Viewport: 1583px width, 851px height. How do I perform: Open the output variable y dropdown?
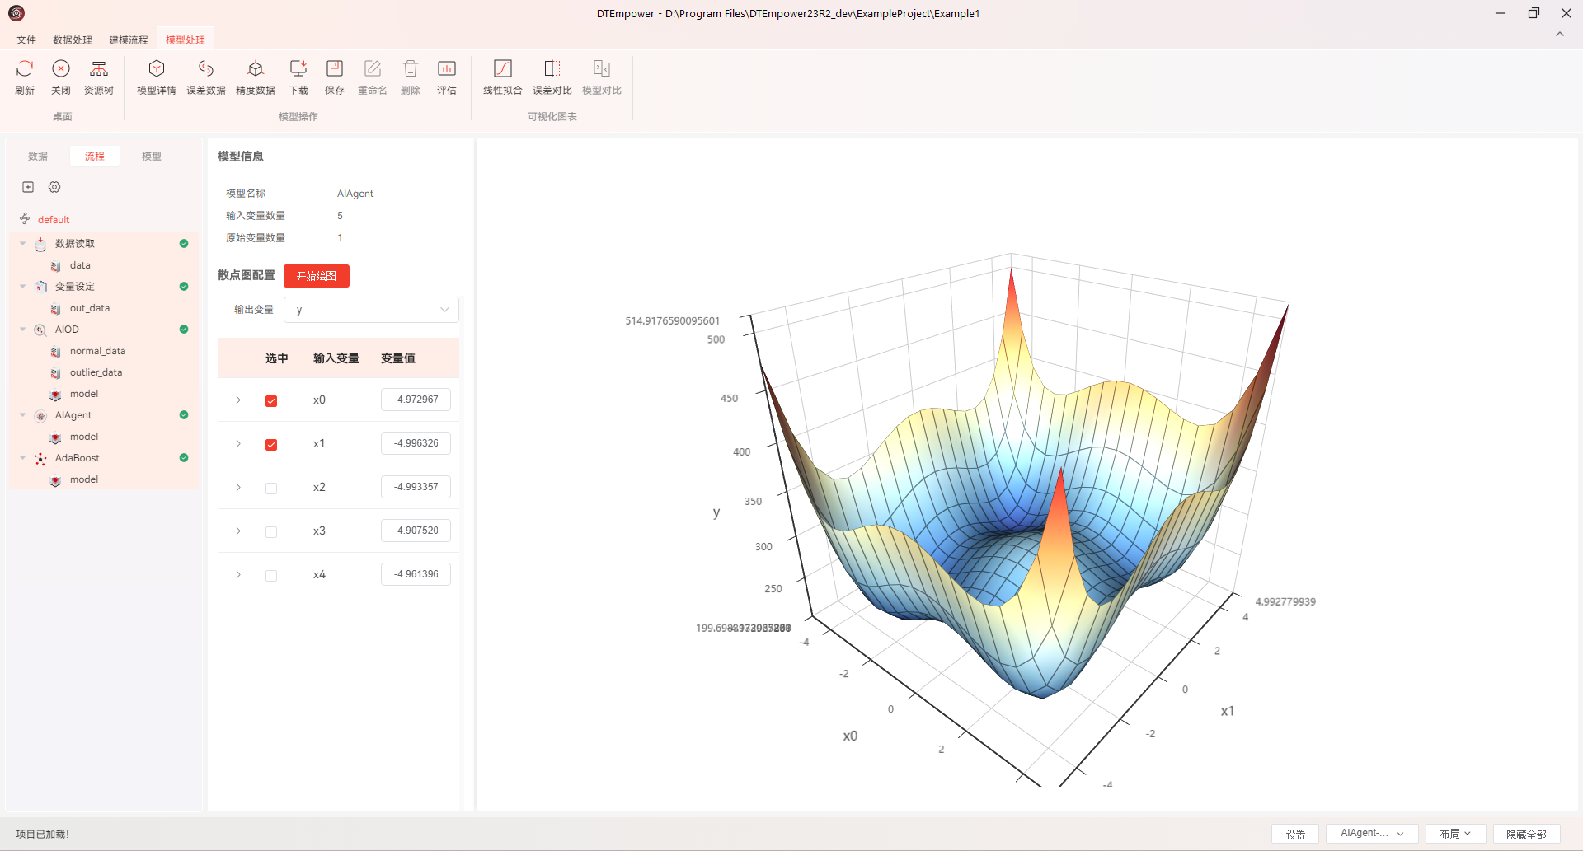371,310
